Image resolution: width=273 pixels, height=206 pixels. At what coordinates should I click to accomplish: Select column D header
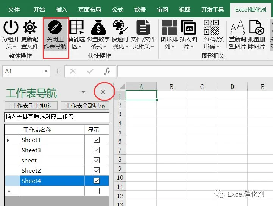232,87
